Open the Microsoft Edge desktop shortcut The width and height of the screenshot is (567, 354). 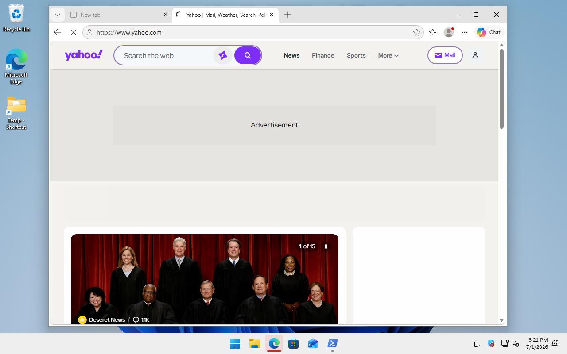click(x=16, y=66)
